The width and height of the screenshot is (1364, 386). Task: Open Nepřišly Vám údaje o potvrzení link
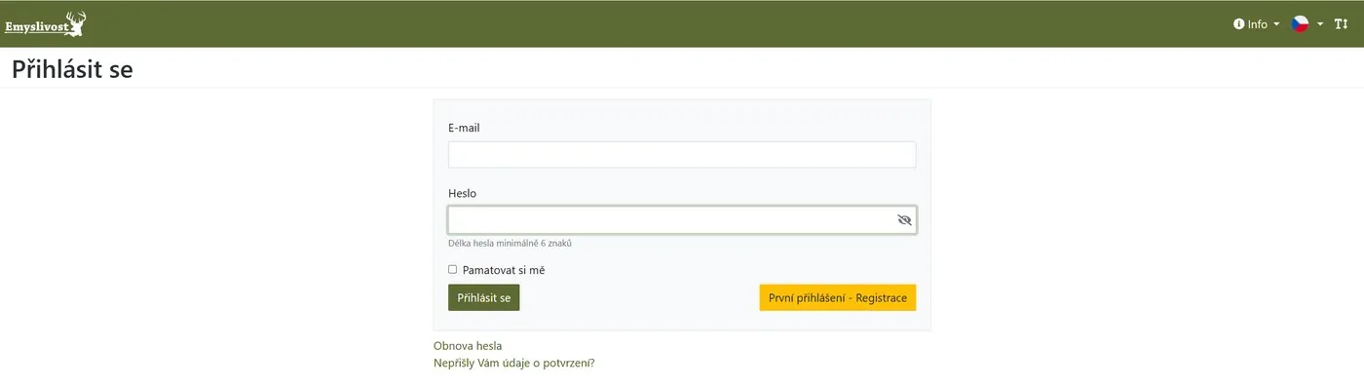tap(513, 364)
